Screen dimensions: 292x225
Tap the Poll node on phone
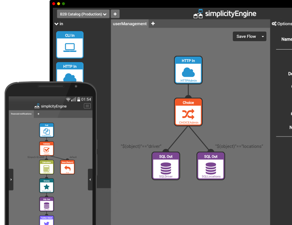point(46,130)
